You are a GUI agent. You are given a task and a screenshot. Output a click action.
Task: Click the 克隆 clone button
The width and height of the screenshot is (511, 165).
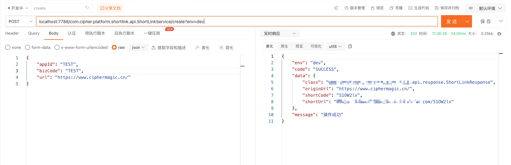coord(396,8)
